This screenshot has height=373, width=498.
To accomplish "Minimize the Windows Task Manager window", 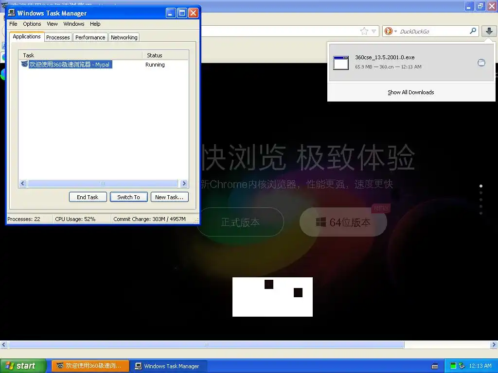I will click(171, 13).
